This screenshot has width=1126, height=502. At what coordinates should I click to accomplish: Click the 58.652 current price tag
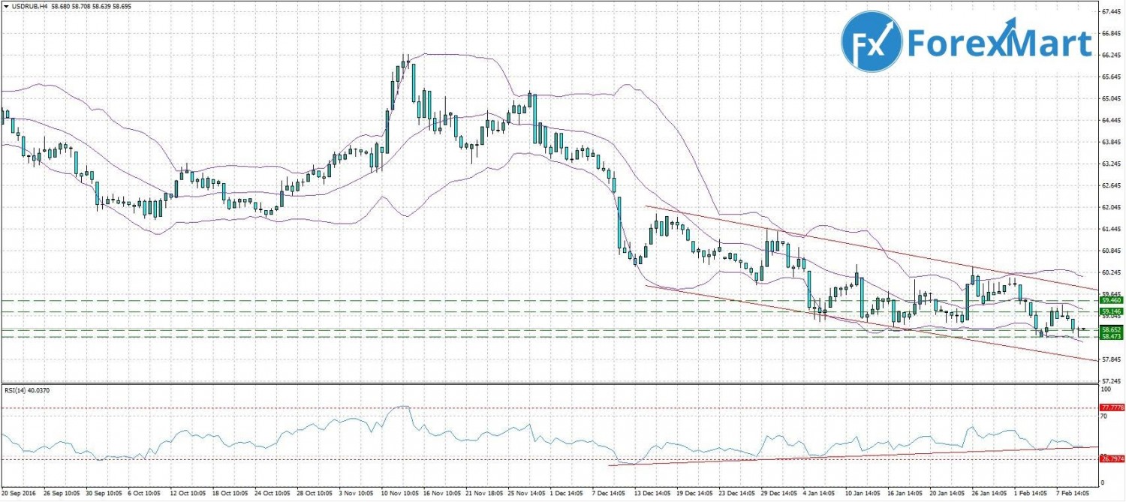coord(1111,329)
